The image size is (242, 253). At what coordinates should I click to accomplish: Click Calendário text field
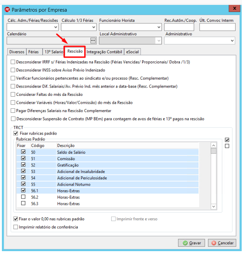click(x=49, y=41)
